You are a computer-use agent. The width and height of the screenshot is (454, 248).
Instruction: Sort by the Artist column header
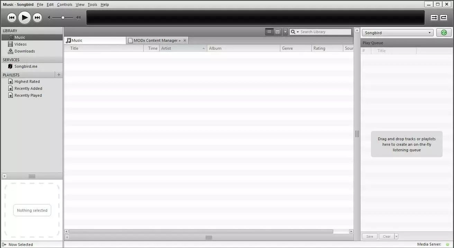[183, 48]
